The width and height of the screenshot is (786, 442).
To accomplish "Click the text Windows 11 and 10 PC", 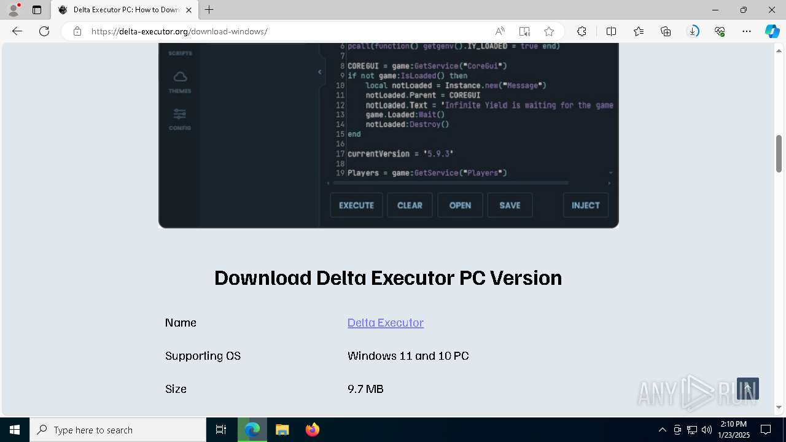I will tap(408, 356).
